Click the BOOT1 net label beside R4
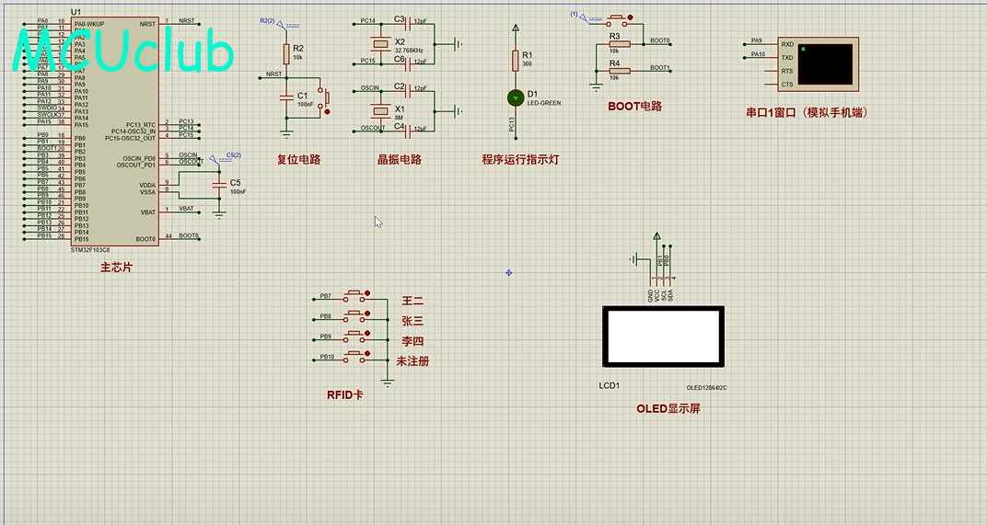This screenshot has height=525, width=987. (659, 68)
